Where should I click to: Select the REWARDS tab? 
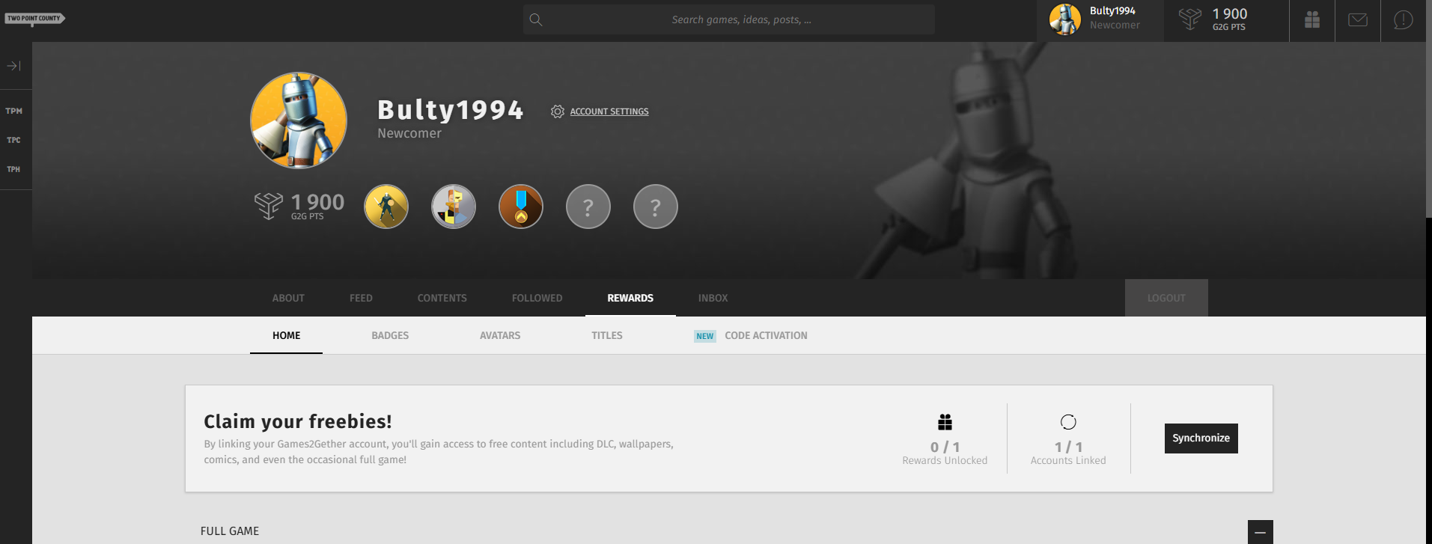630,298
